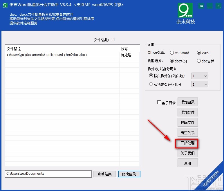
Task: Close the application window
Action: [x=218, y=6]
